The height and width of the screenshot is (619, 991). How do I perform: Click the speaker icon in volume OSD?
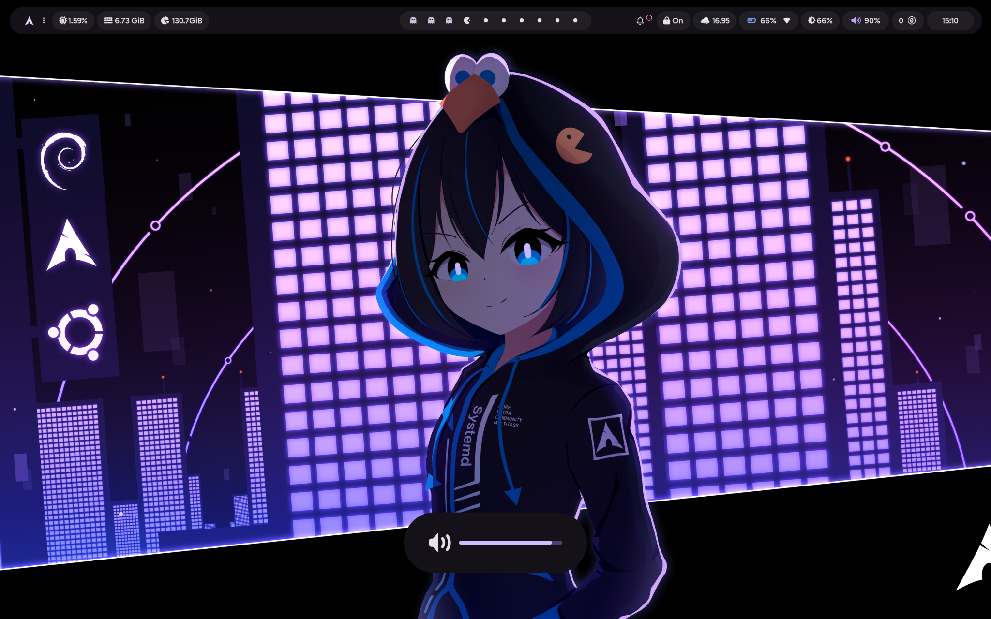[x=439, y=543]
